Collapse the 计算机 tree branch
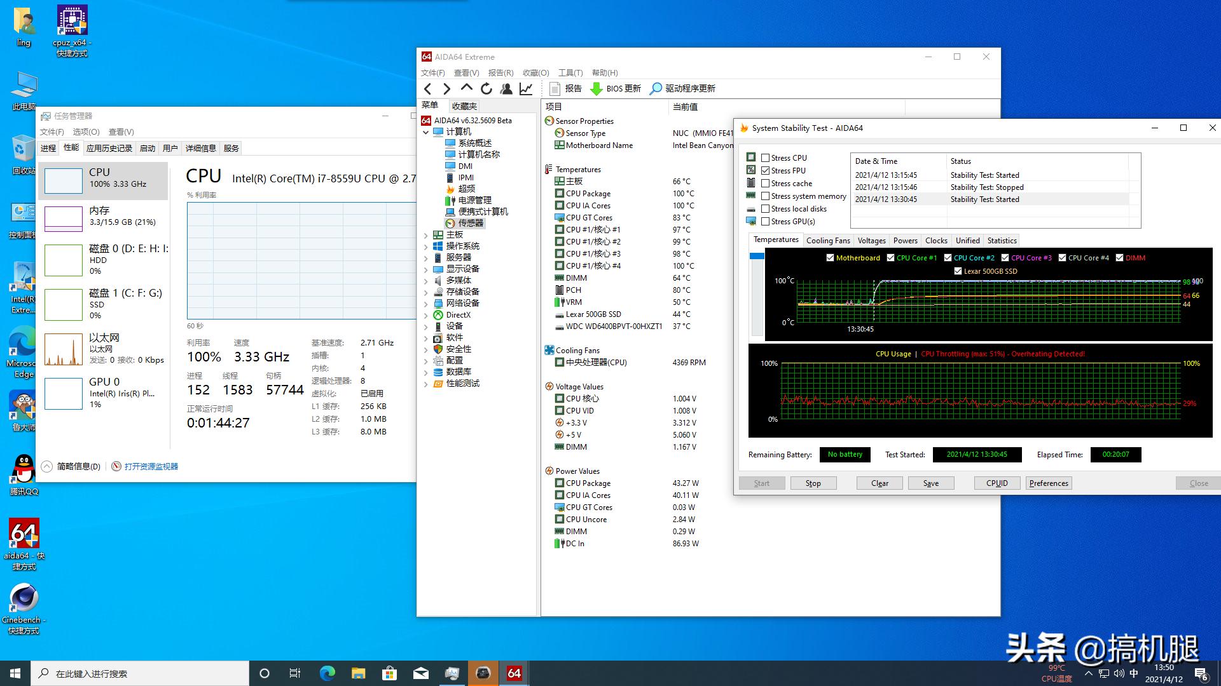The width and height of the screenshot is (1221, 686). pyautogui.click(x=427, y=131)
